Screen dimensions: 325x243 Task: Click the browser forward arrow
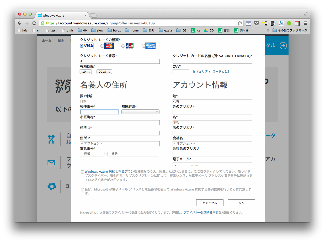pyautogui.click(x=27, y=23)
